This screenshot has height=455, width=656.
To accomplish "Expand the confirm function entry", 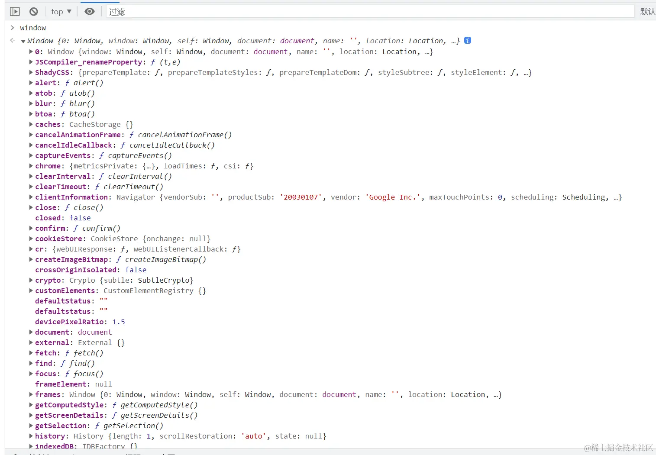I will point(31,228).
